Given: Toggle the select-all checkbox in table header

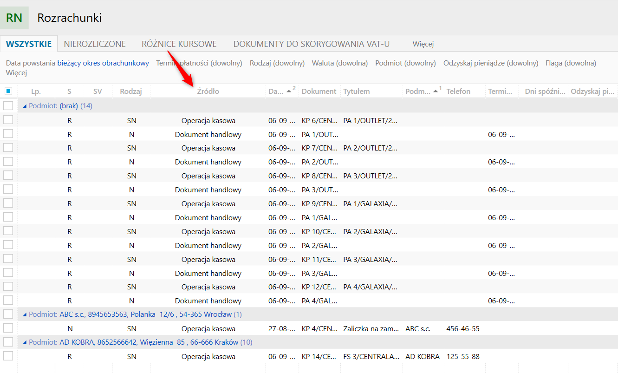Looking at the screenshot, I should coord(8,91).
